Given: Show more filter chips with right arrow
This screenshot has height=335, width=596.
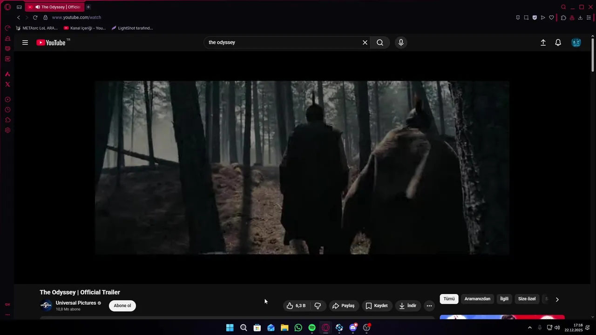Looking at the screenshot, I should [x=557, y=299].
